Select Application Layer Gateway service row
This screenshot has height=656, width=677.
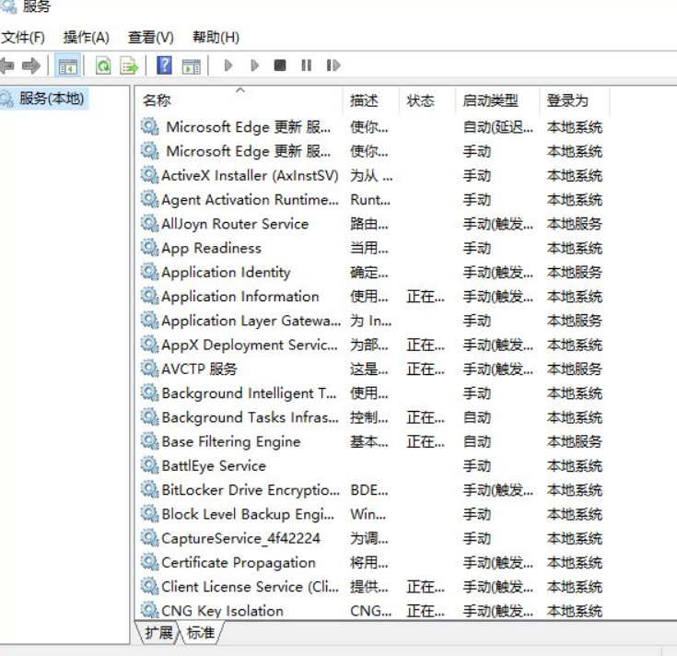pyautogui.click(x=372, y=321)
